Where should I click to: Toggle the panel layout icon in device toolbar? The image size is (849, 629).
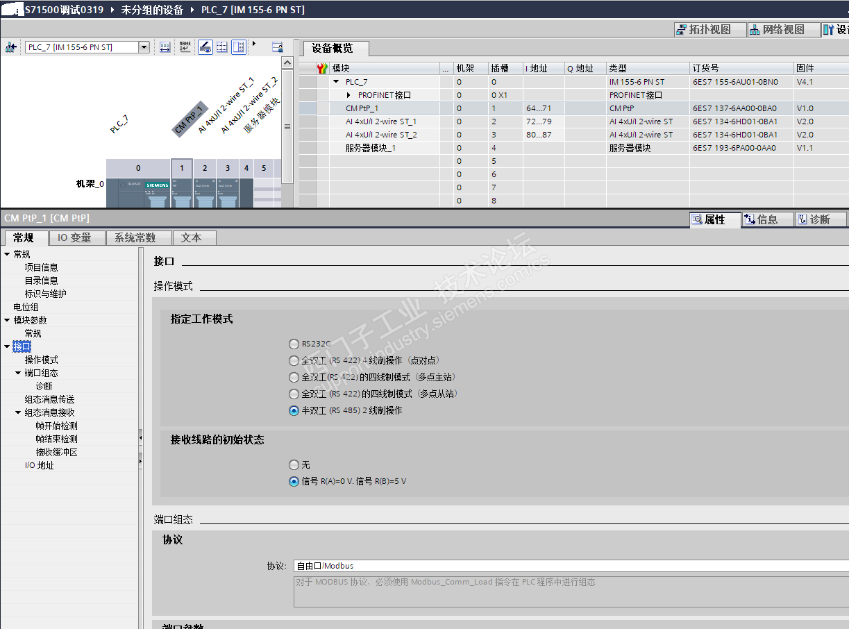pos(239,47)
